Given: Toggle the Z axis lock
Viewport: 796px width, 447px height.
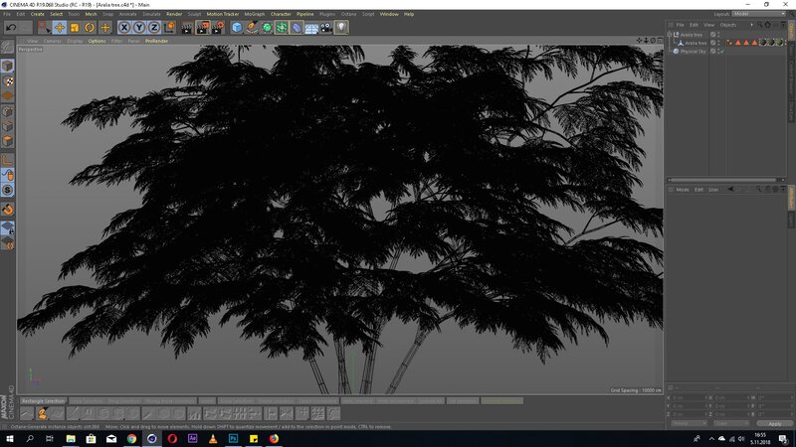Looking at the screenshot, I should (154, 28).
